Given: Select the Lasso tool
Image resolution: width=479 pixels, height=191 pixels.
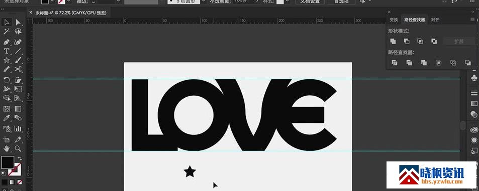Looking at the screenshot, I should tap(18, 32).
